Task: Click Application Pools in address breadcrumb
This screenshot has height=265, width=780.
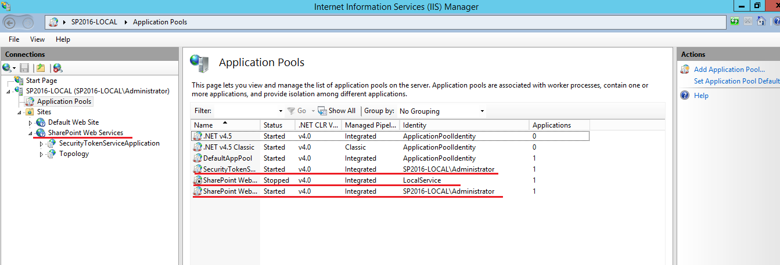Action: click(161, 22)
